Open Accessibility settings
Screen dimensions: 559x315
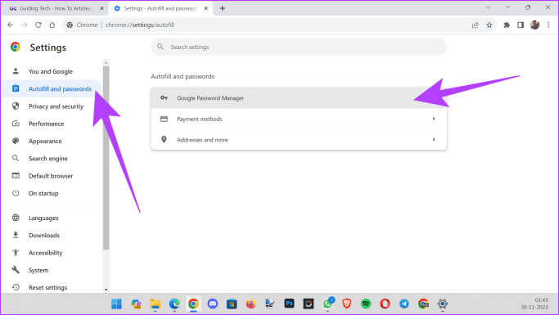click(x=53, y=253)
